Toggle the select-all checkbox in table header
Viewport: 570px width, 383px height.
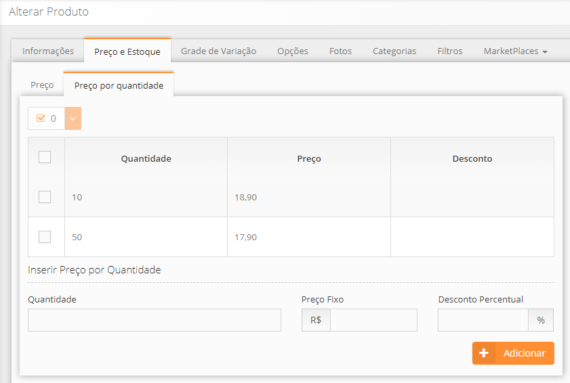click(x=45, y=157)
